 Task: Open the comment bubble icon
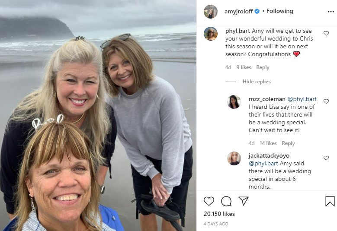click(x=226, y=201)
